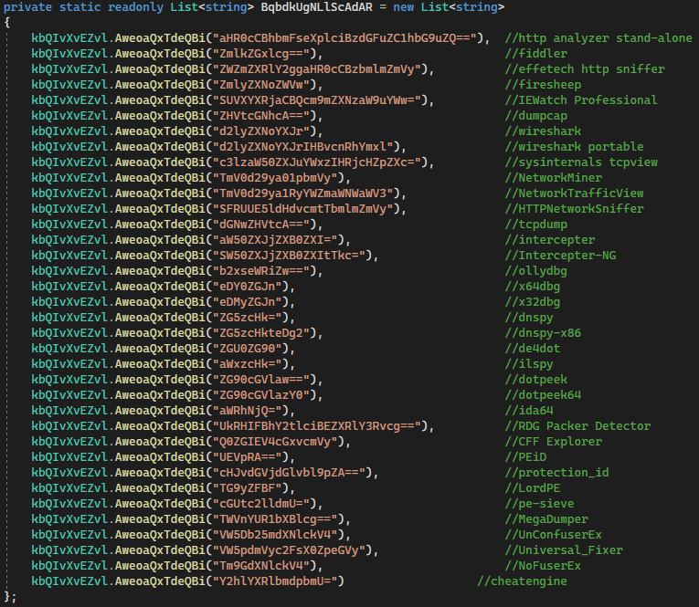Viewport: 699px width, 607px height.
Task: Click the '//CFF Explorer' comment
Action: (x=554, y=442)
